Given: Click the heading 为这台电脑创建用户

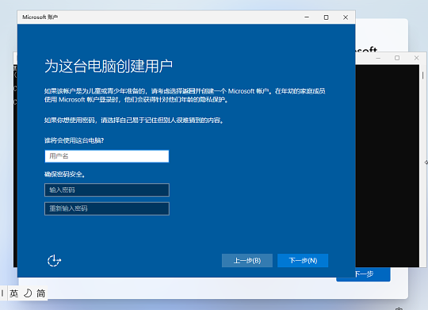Looking at the screenshot, I should (x=109, y=66).
